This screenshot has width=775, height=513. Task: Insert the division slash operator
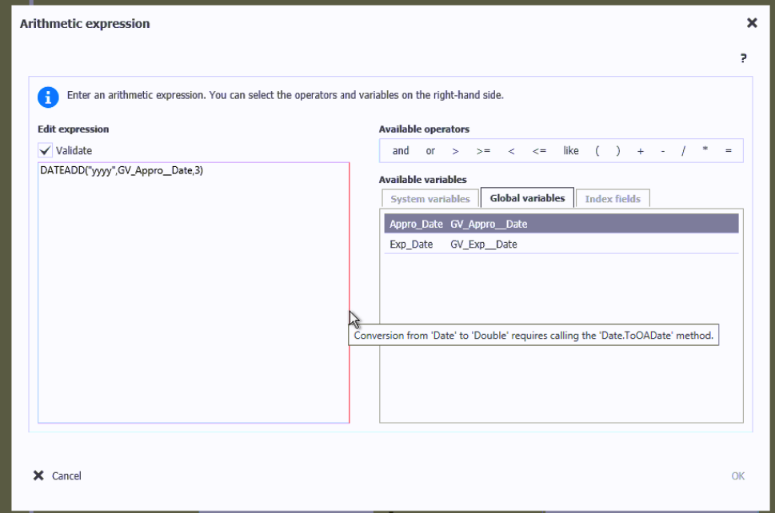click(684, 151)
